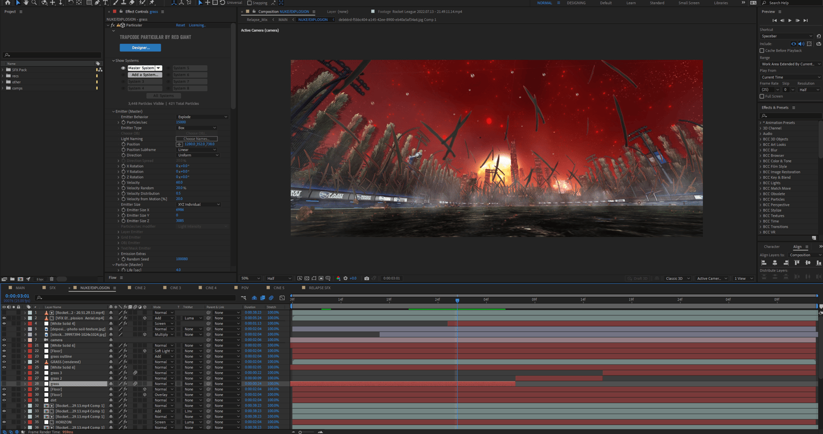The height and width of the screenshot is (434, 823).
Task: Open the Character panel tab
Action: [x=771, y=247]
